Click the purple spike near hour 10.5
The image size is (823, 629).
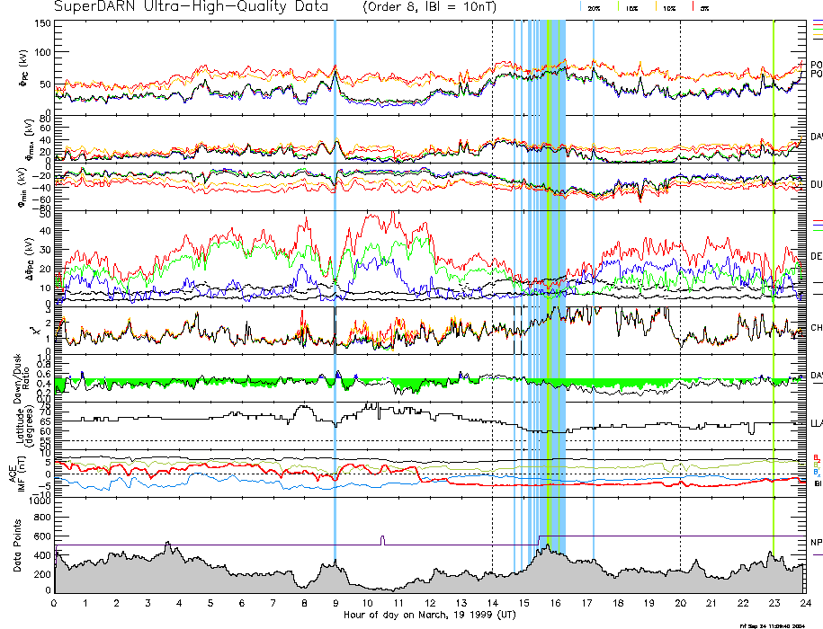pyautogui.click(x=382, y=539)
